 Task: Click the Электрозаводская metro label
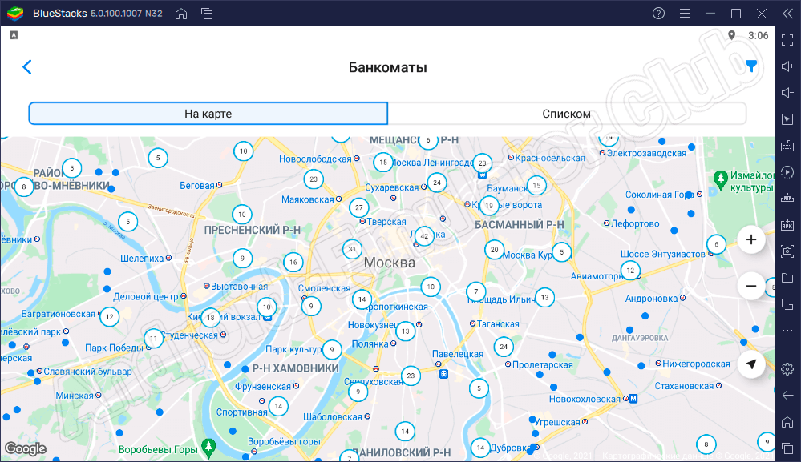click(646, 154)
